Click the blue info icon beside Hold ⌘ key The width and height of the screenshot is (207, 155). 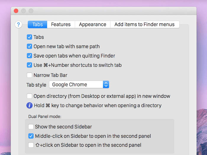click(x=30, y=106)
